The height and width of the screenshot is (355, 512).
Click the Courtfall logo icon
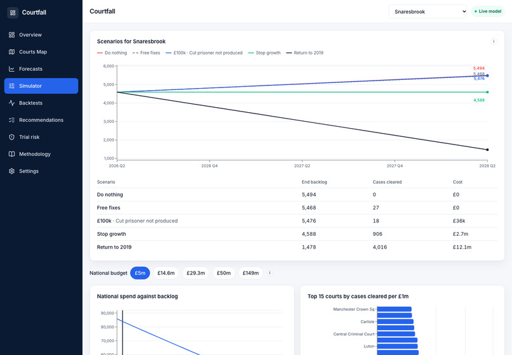pyautogui.click(x=13, y=13)
